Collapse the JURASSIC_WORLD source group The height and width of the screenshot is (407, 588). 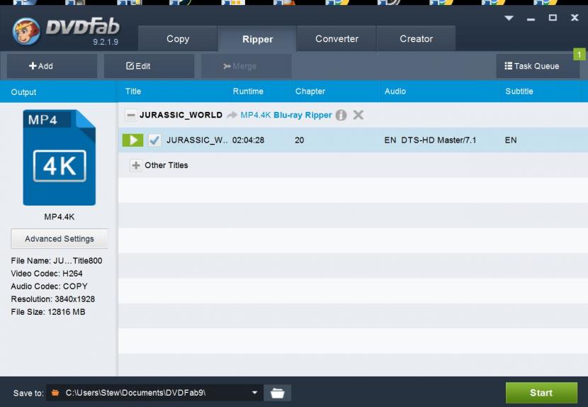click(x=130, y=116)
